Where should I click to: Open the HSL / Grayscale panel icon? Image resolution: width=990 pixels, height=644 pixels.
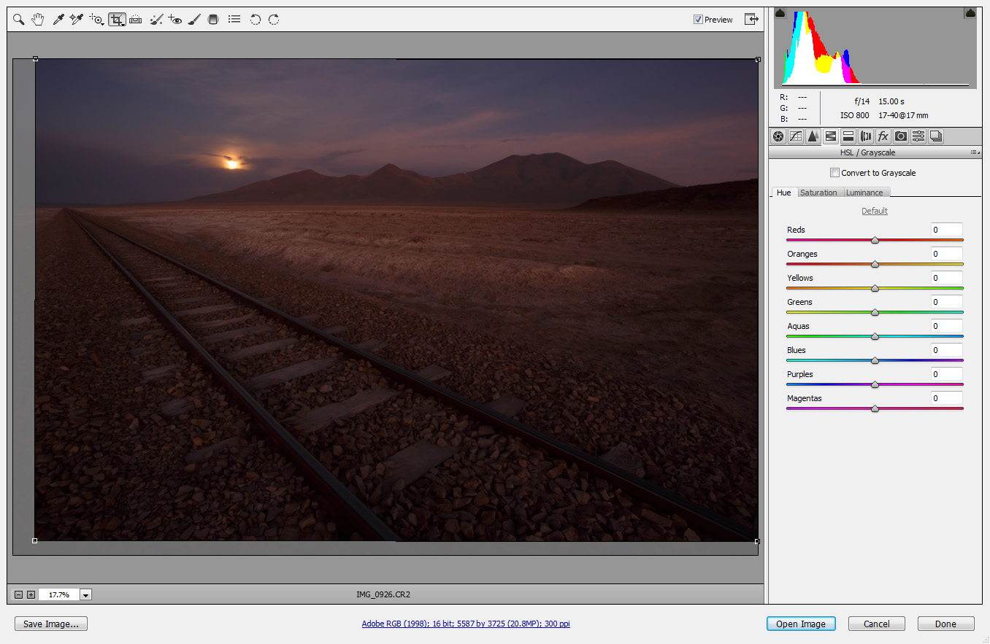(x=831, y=136)
